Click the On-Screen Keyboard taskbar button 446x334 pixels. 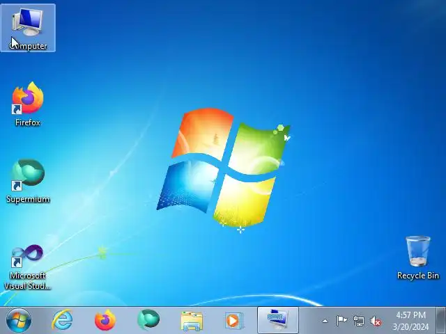point(278,320)
